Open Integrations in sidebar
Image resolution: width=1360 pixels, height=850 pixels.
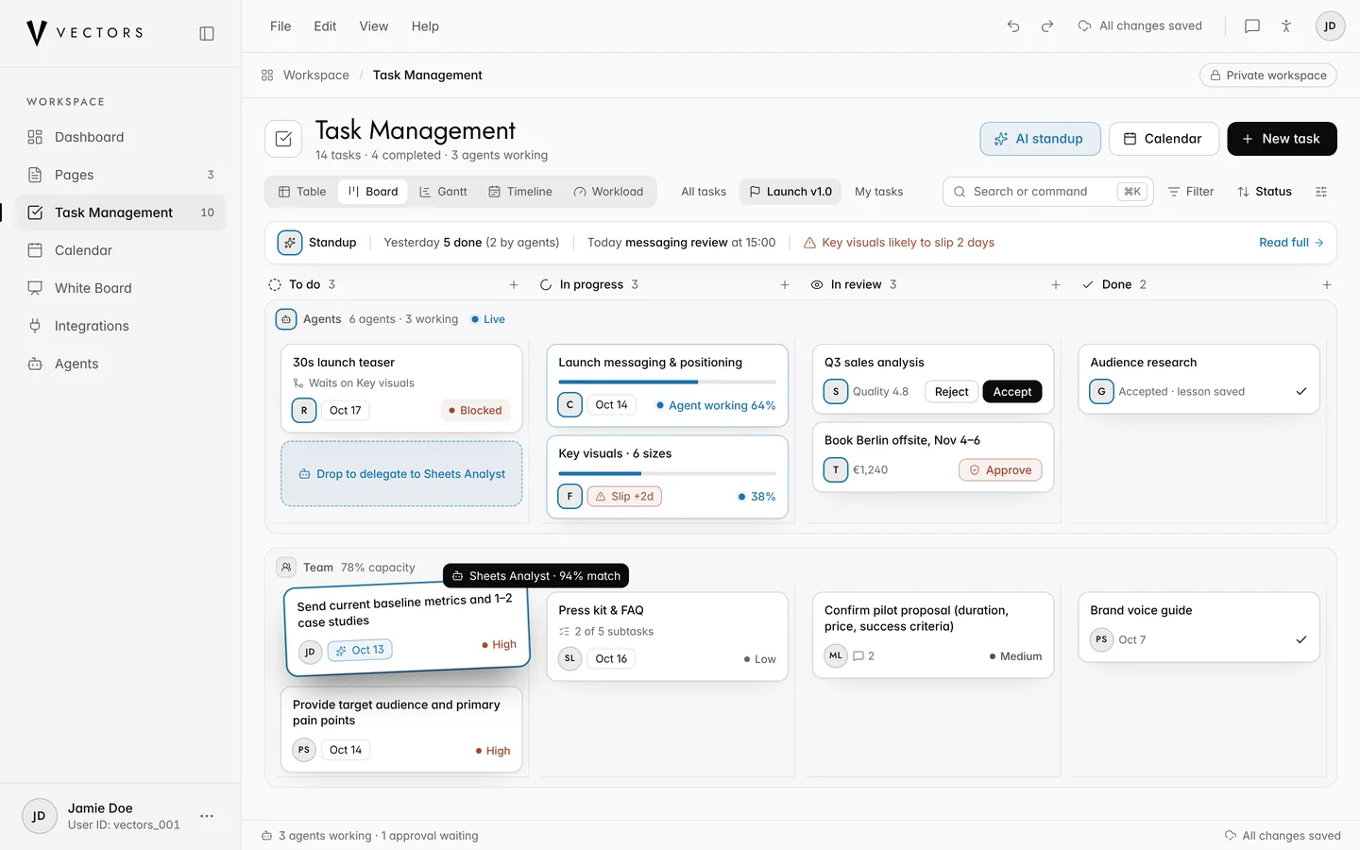click(120, 326)
